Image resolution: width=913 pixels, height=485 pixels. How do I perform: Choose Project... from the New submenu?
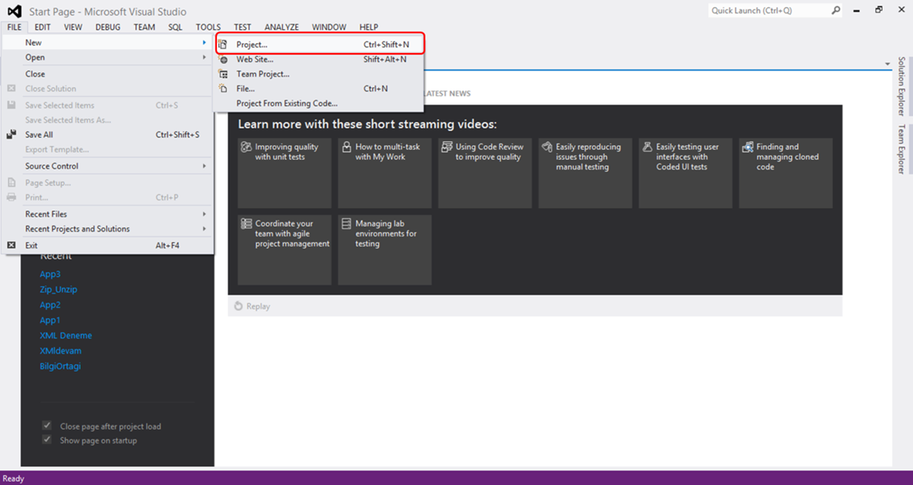click(319, 44)
